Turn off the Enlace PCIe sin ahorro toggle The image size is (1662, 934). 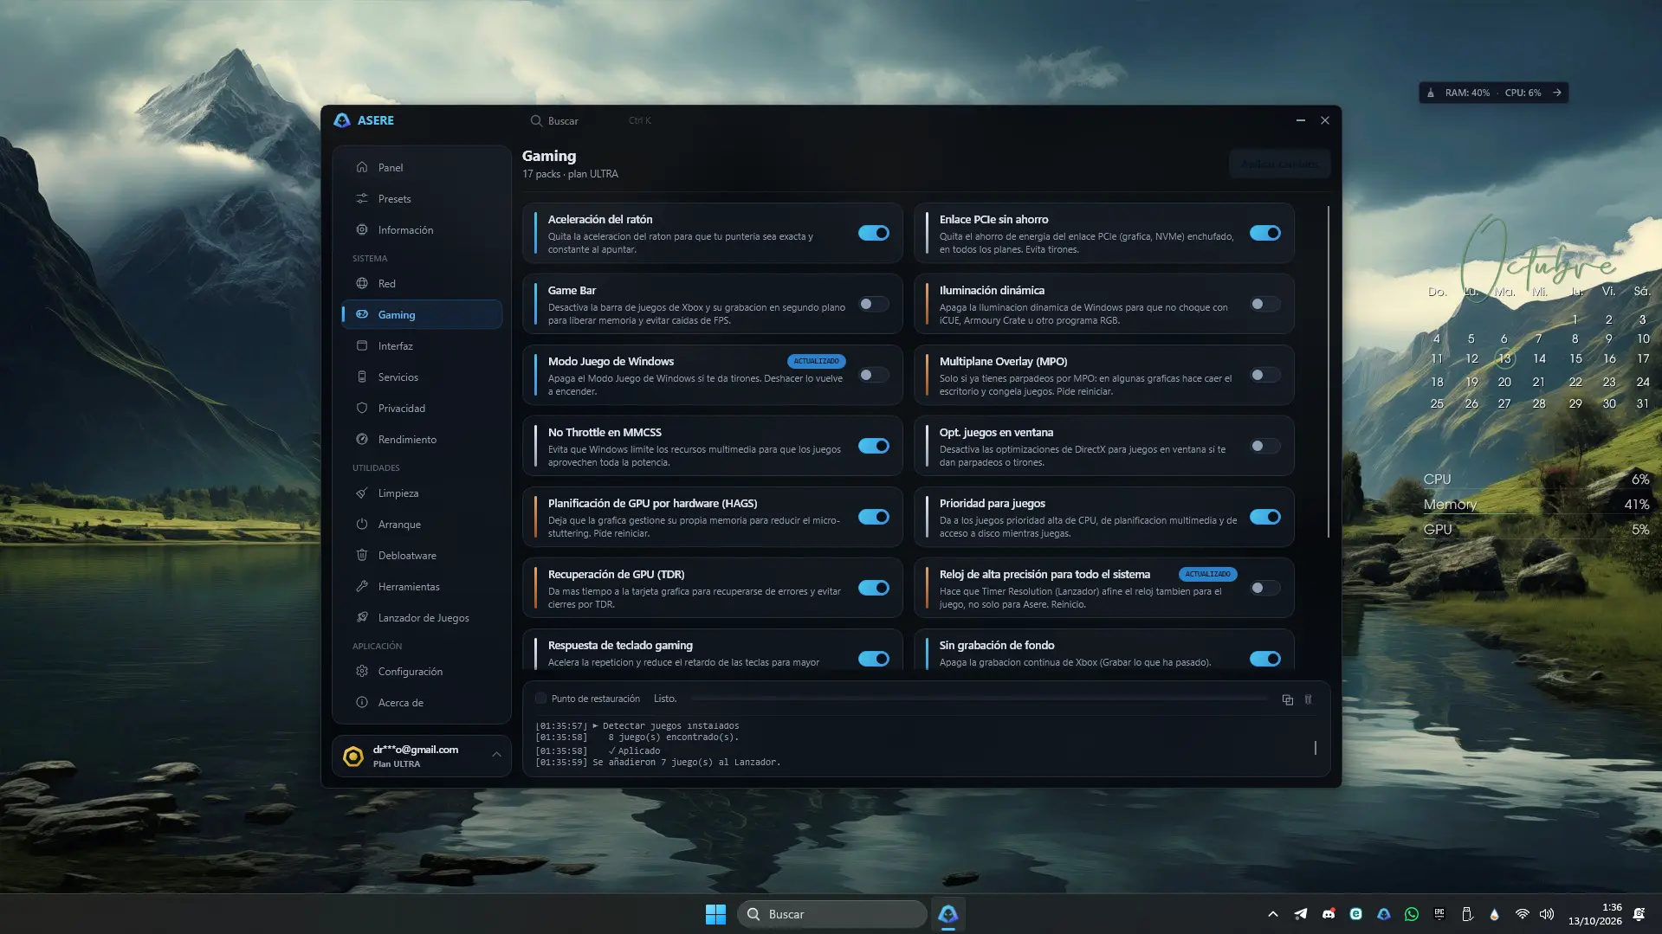[1265, 233]
